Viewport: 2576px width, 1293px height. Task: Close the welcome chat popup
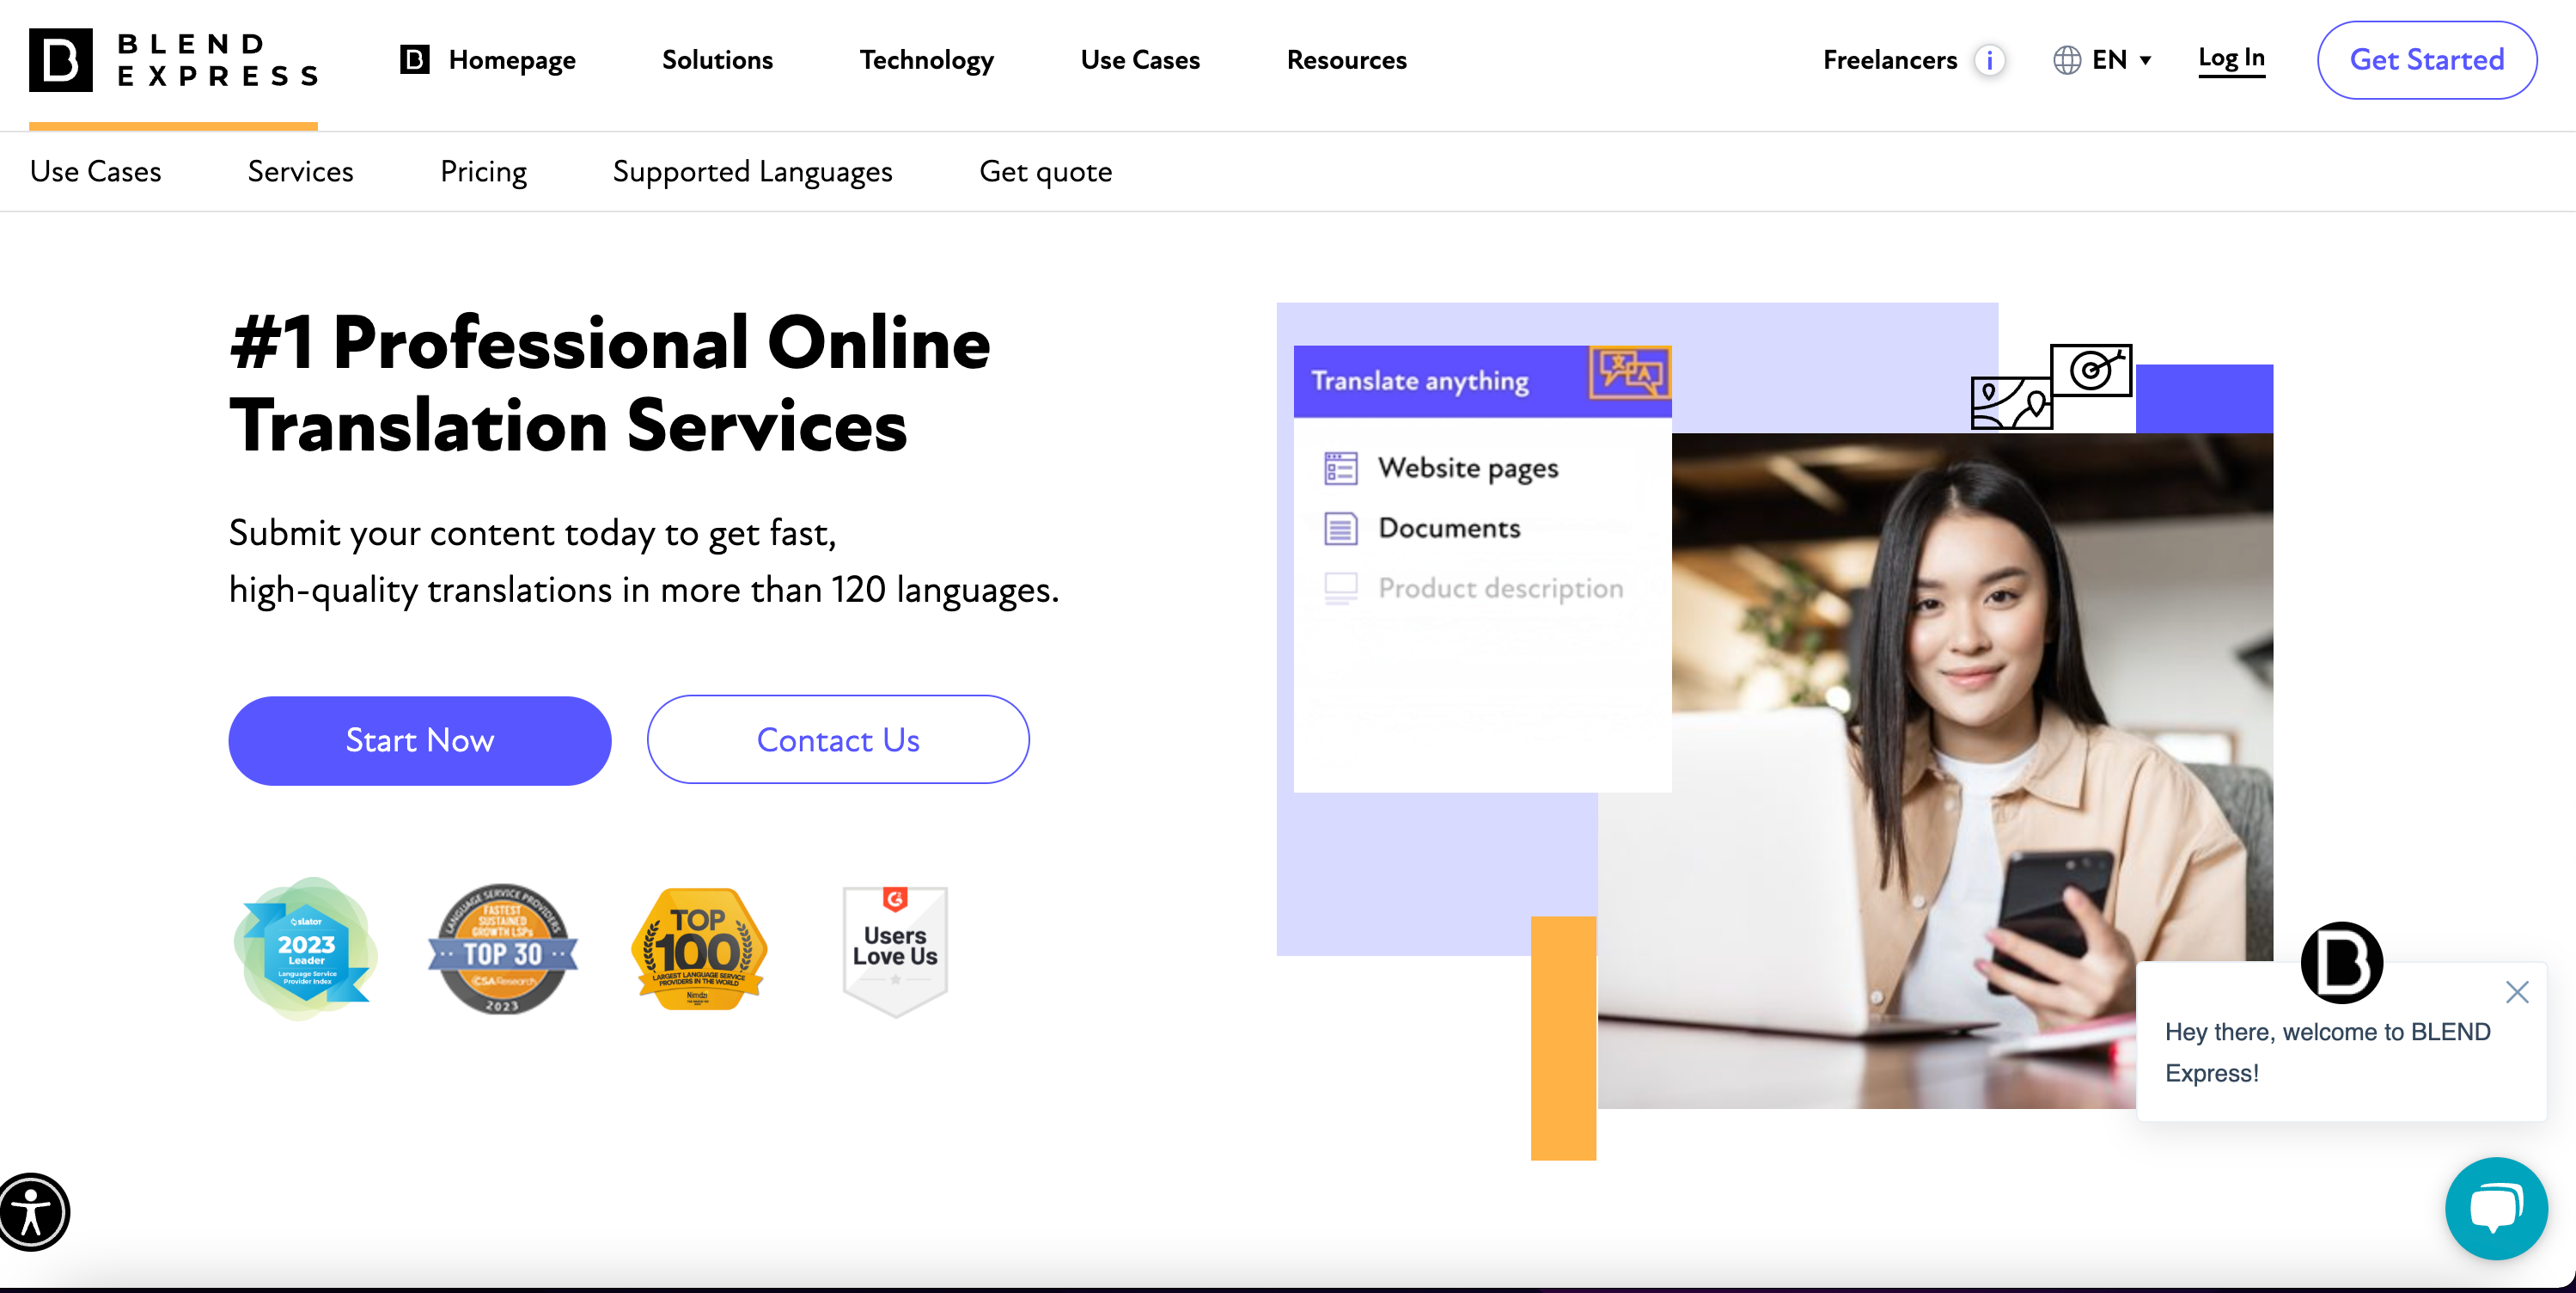[x=2517, y=992]
